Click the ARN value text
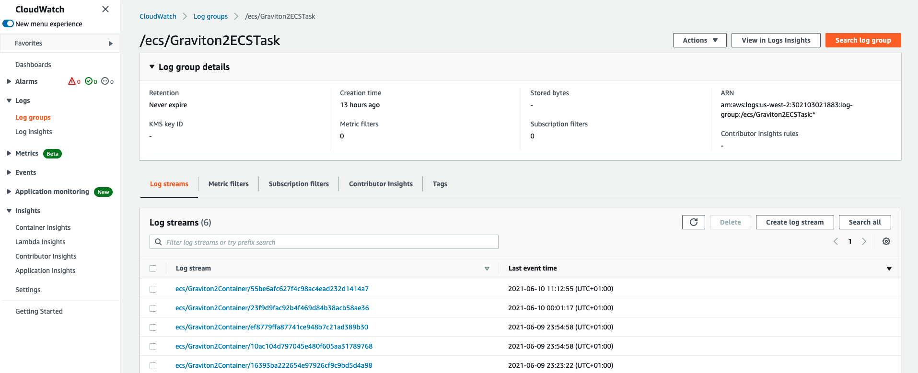Screen dimensions: 918x373 click(x=787, y=110)
